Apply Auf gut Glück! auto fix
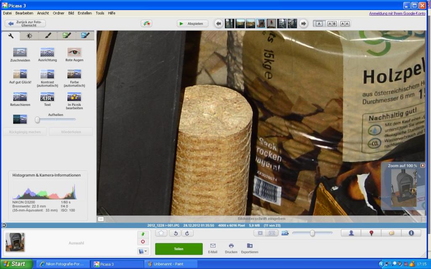Screen dimensions: 431x269 pos(20,76)
